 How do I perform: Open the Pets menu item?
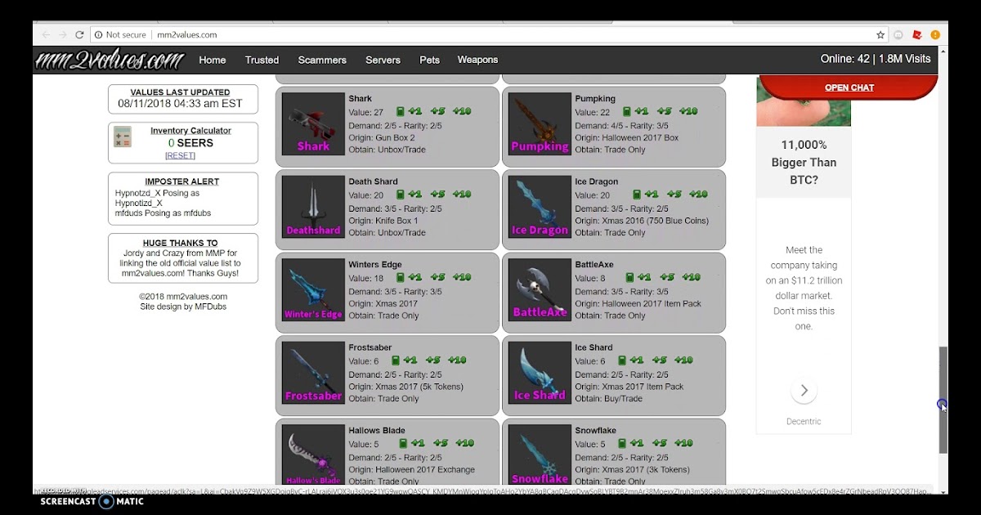(x=429, y=60)
